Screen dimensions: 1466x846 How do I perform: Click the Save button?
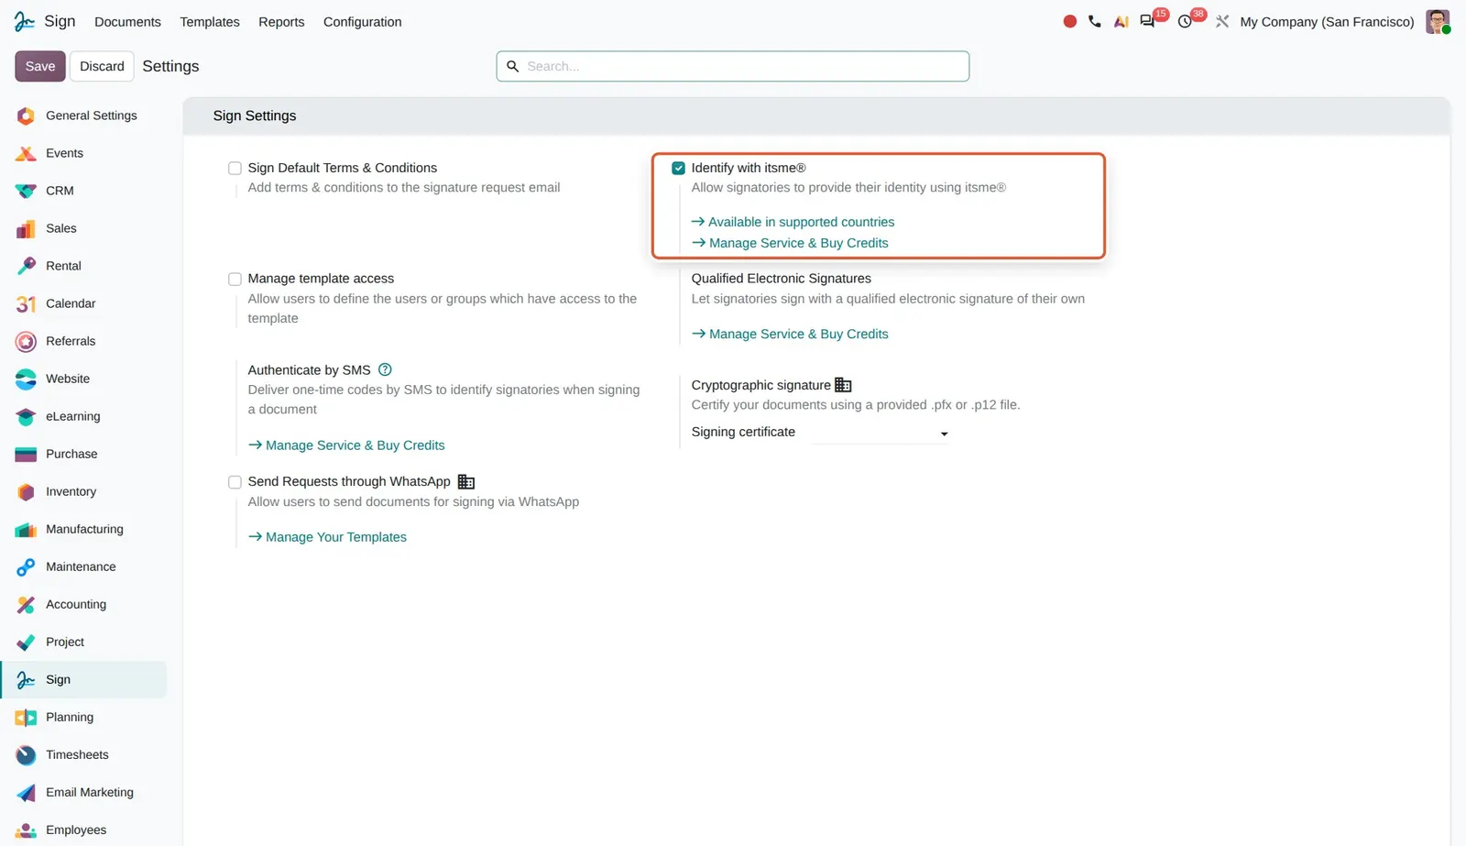40,66
